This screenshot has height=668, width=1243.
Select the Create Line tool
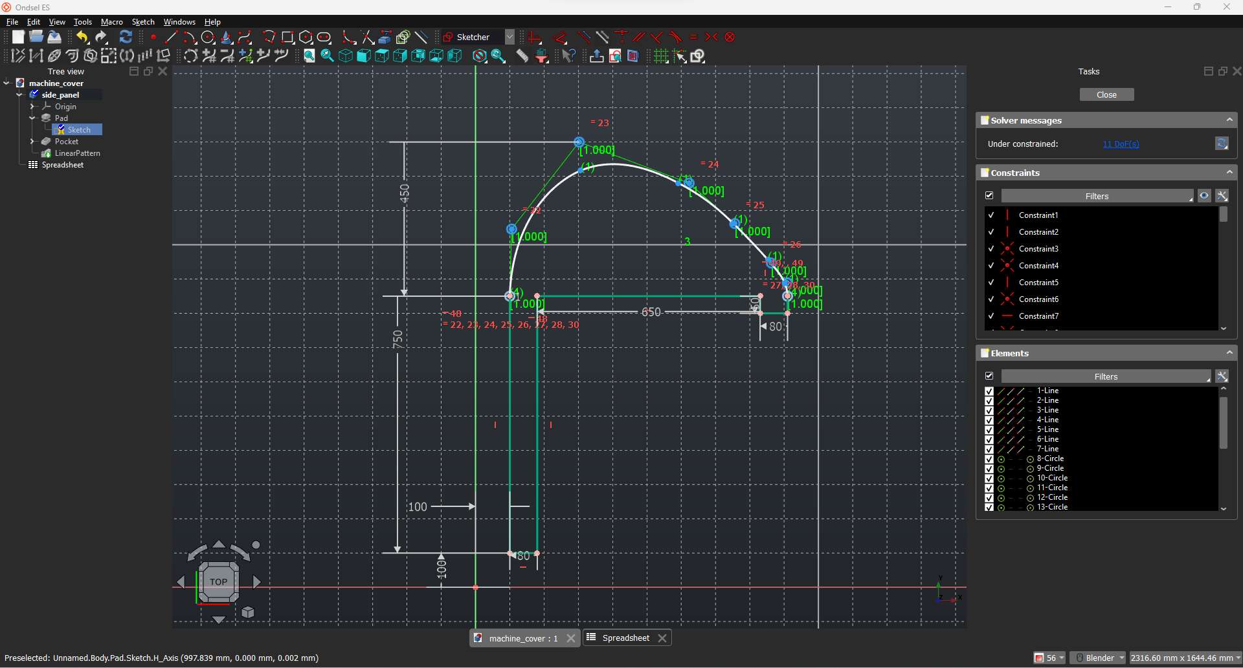click(172, 38)
